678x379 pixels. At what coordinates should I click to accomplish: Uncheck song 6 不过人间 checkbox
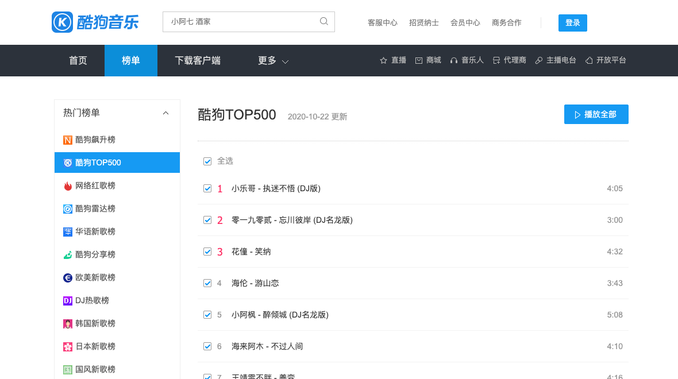point(207,346)
